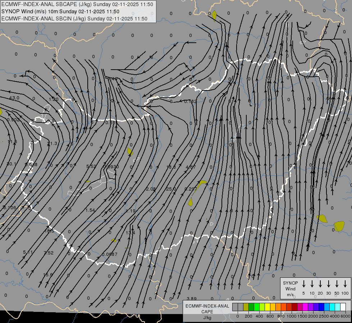This screenshot has width=352, height=323.
Task: Select the yellow CAPE color swatch
Action: click(x=268, y=307)
